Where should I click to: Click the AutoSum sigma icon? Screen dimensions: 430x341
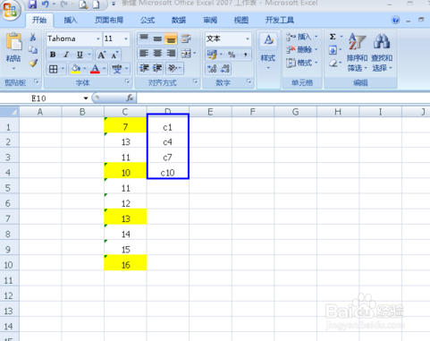pyautogui.click(x=333, y=37)
